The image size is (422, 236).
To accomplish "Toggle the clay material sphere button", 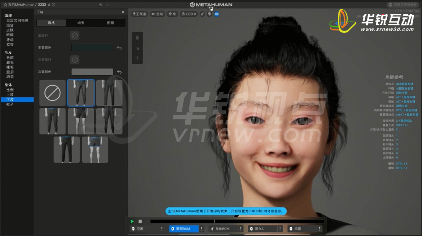I will coord(209,14).
